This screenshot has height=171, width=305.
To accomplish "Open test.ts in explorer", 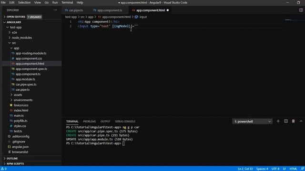I will coord(18,131).
